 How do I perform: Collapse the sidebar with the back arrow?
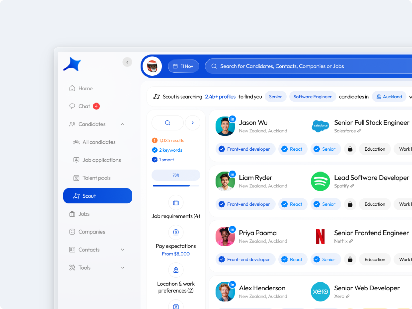coord(127,62)
